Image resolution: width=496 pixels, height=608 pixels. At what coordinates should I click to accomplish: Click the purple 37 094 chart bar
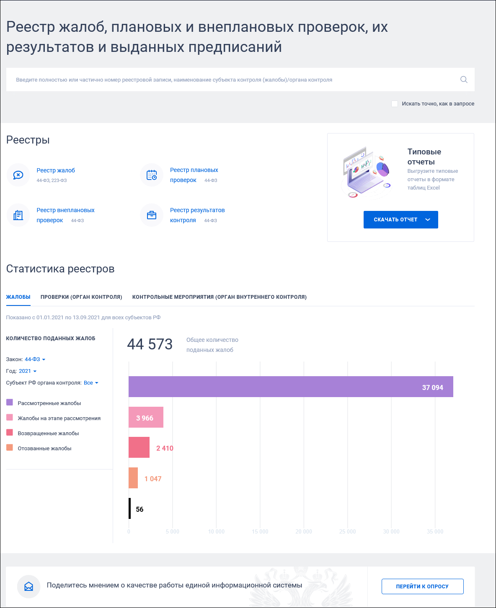[x=291, y=387]
